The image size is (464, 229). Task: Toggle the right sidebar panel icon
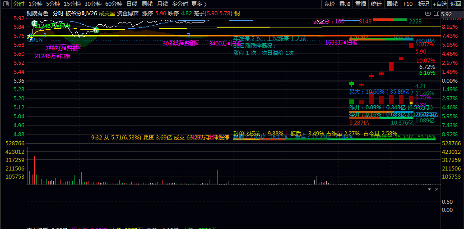click(436, 13)
